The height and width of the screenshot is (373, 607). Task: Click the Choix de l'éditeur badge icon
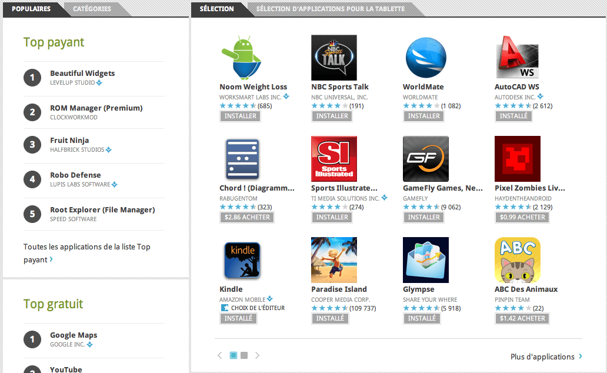[x=225, y=308]
